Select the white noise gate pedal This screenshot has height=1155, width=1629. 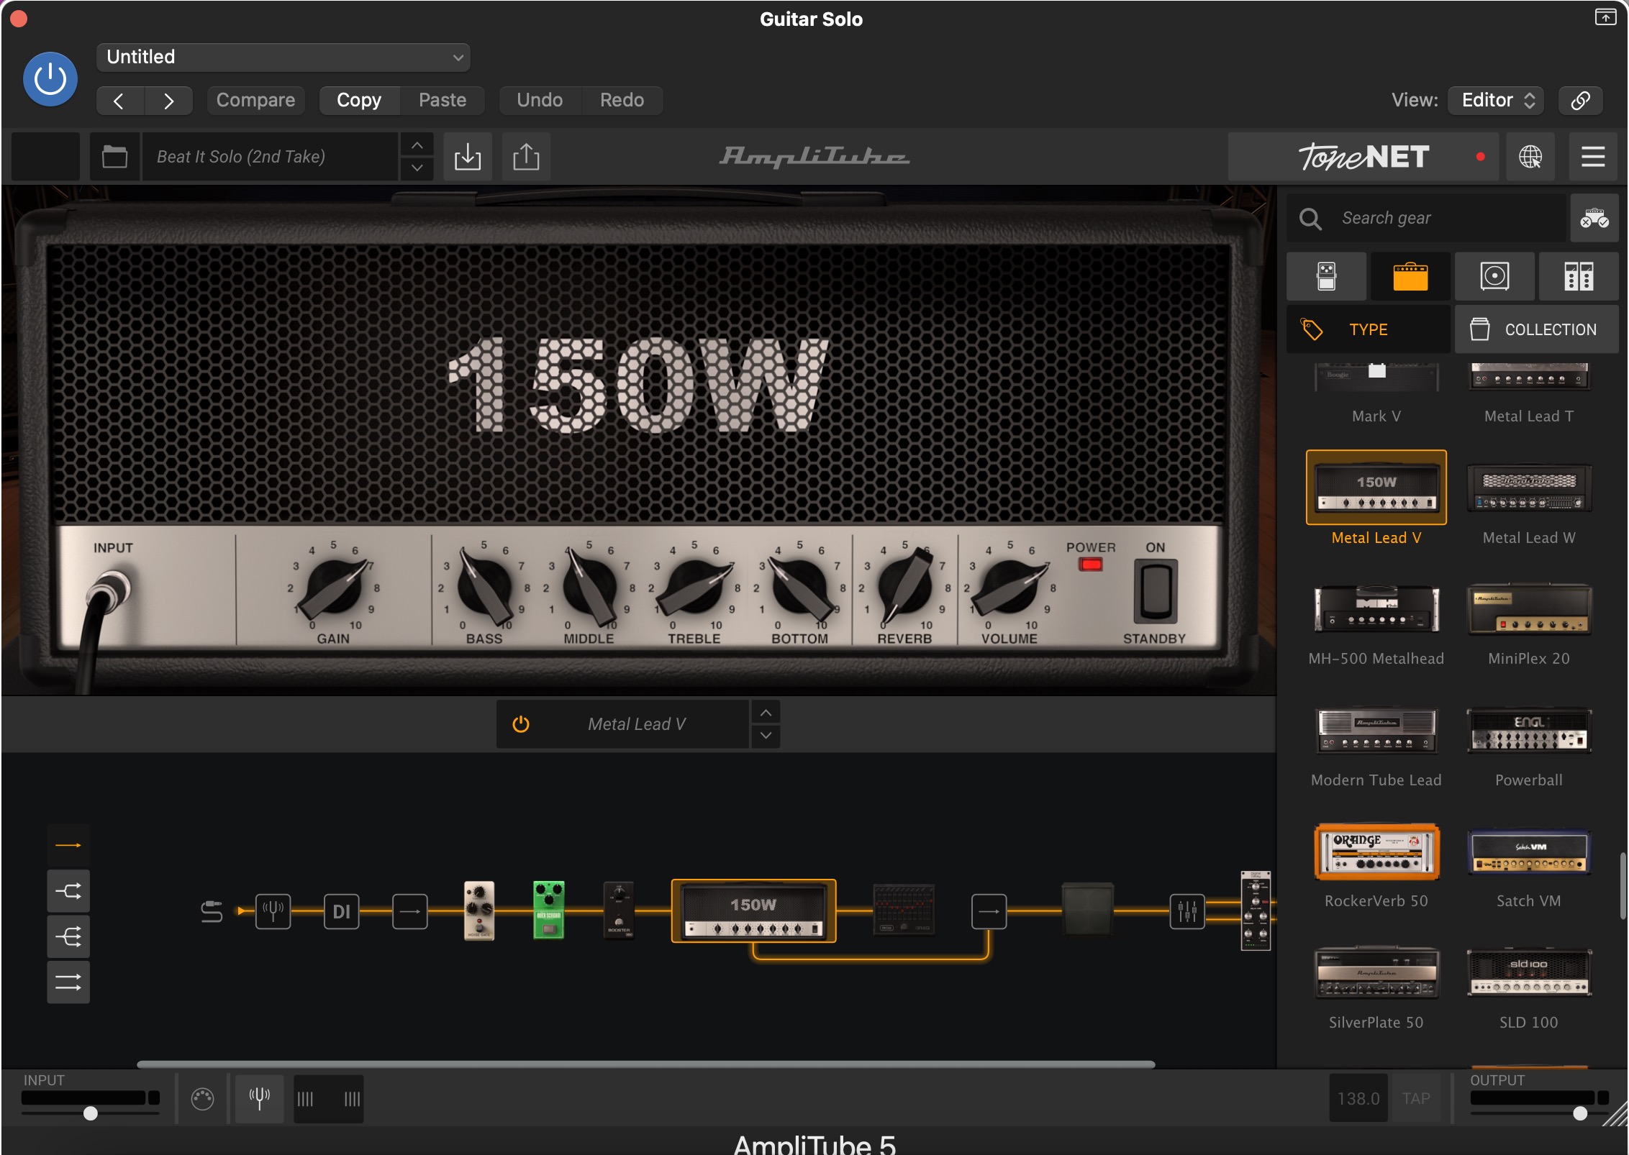coord(479,910)
